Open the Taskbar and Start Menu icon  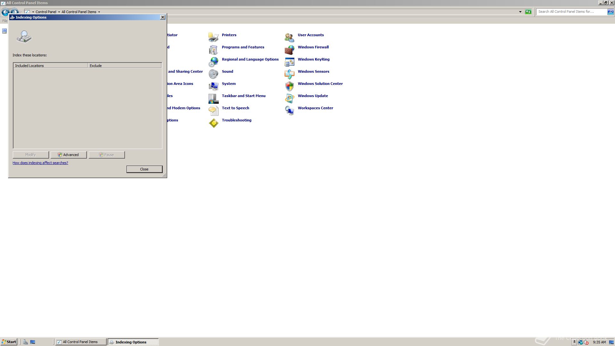coord(213,98)
